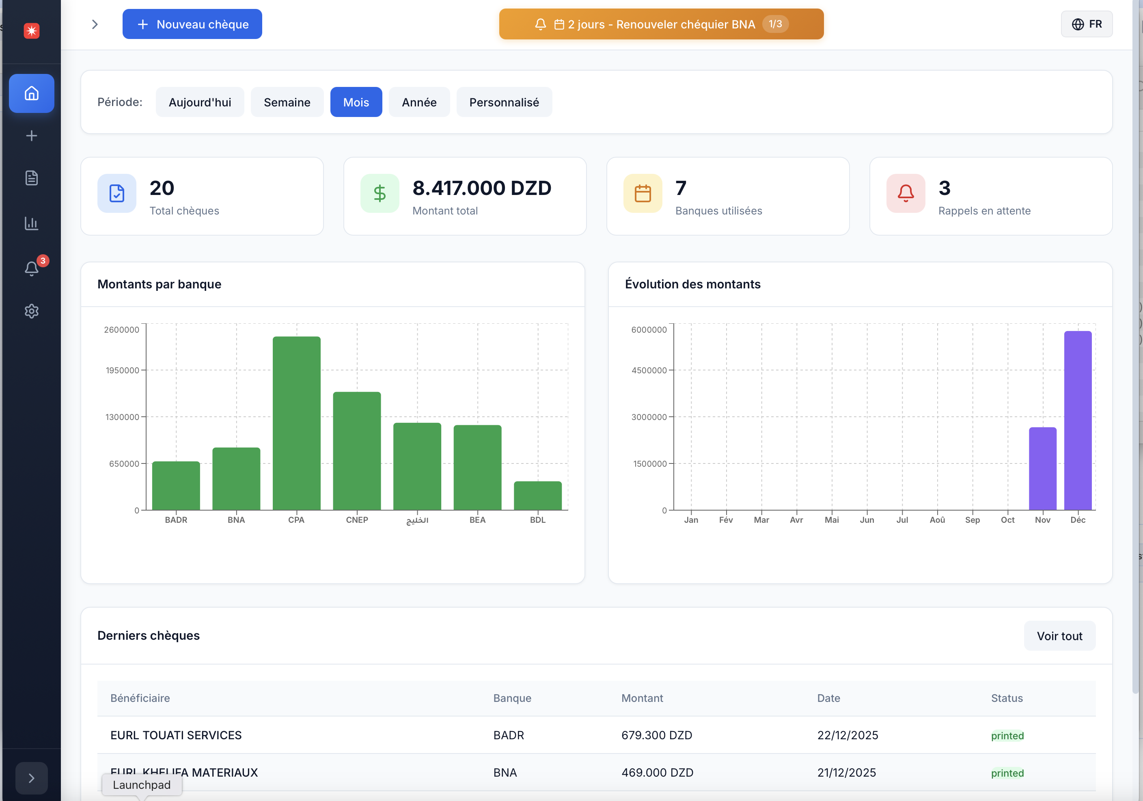The image size is (1143, 801).
Task: Open the FR language selector
Action: 1086,24
